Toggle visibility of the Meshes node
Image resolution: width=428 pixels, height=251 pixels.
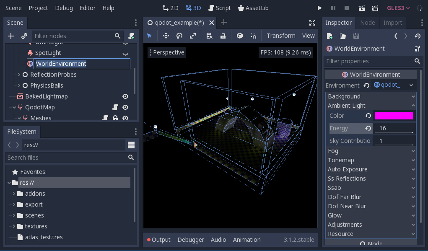coord(125,118)
